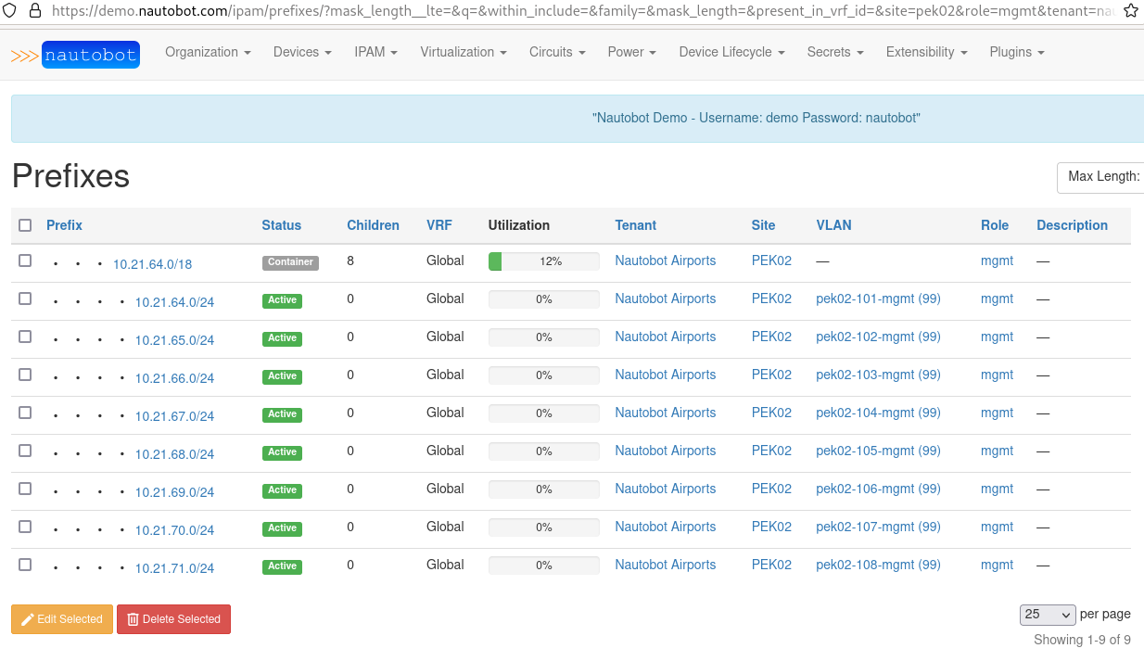Open prefix 10.21.66.0/24

(174, 378)
